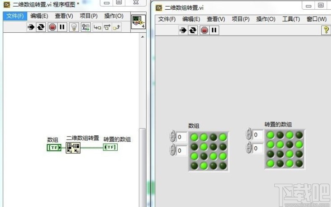
Task: Click the row index stepper of 转置的数组 array
Action: (249, 134)
